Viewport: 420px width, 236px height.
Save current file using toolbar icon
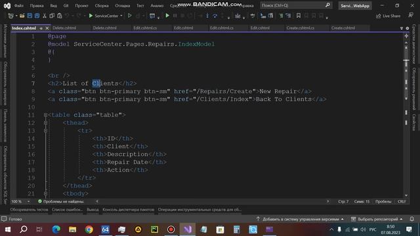(x=30, y=16)
